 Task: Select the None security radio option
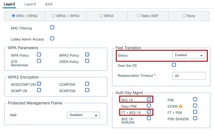pos(184,16)
